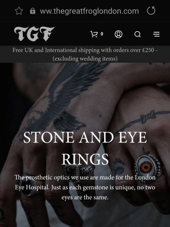Reload the page using the refresh icon
Viewport: 170px width, 227px height.
[151, 11]
